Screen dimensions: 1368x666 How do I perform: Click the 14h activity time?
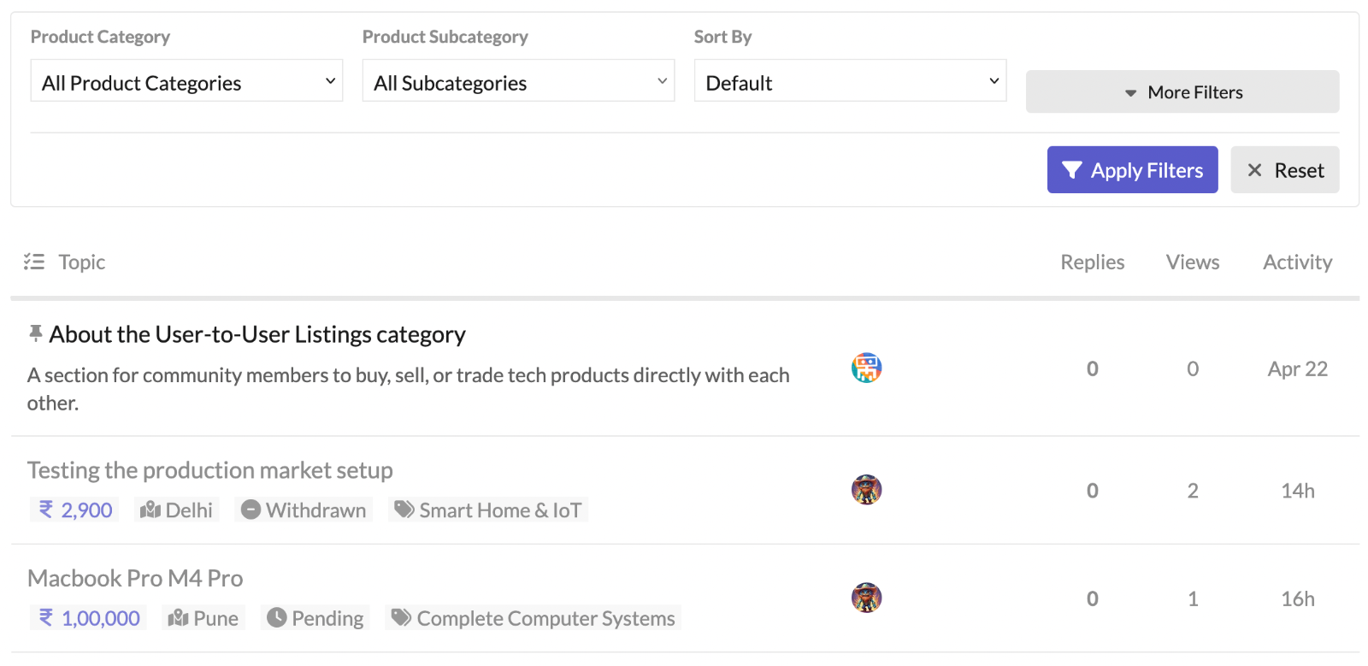click(x=1297, y=491)
